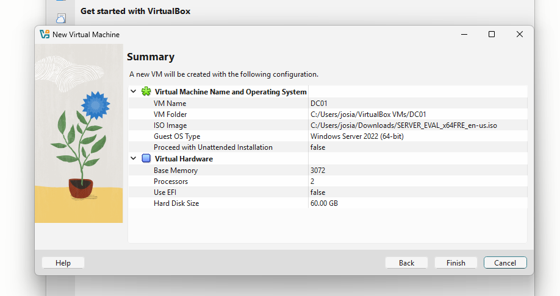Maximize the New Virtual Machine dialog
This screenshot has height=296, width=560.
click(492, 34)
